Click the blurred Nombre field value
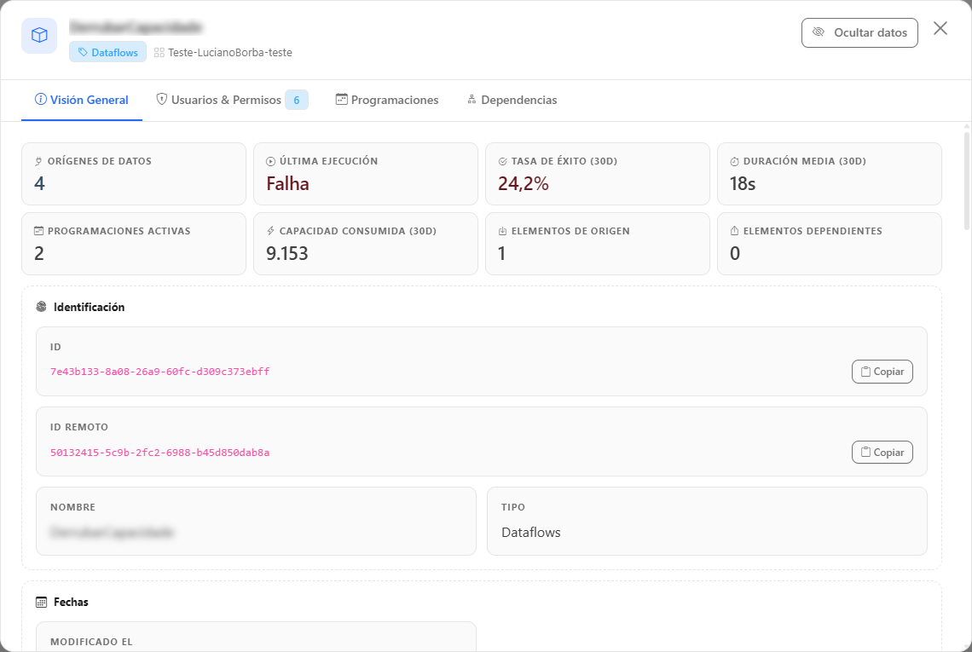This screenshot has height=652, width=972. click(113, 533)
